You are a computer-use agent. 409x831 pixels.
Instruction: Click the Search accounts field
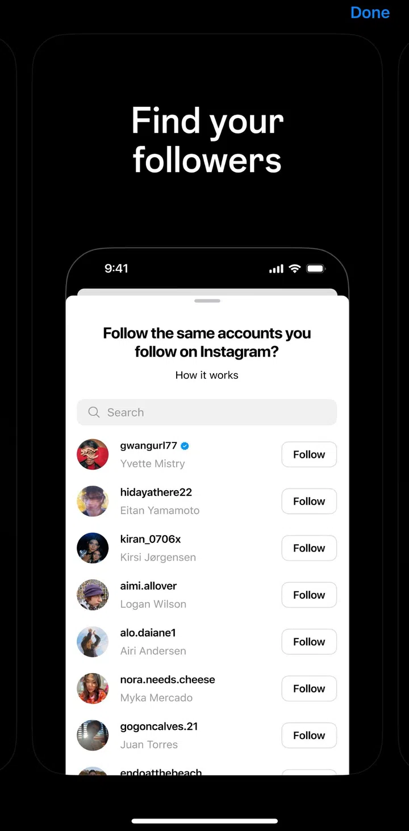207,412
